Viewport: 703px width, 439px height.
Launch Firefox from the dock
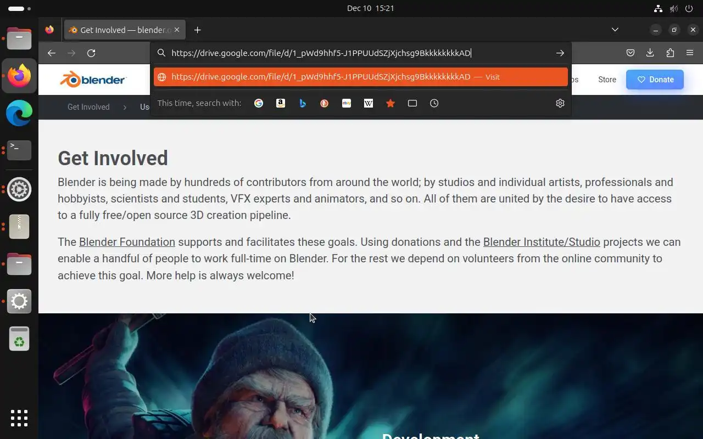19,76
